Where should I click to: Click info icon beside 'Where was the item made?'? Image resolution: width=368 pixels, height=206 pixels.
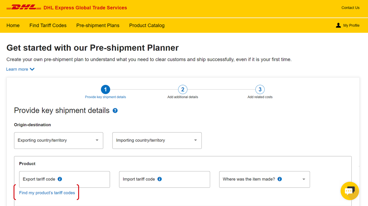279,179
